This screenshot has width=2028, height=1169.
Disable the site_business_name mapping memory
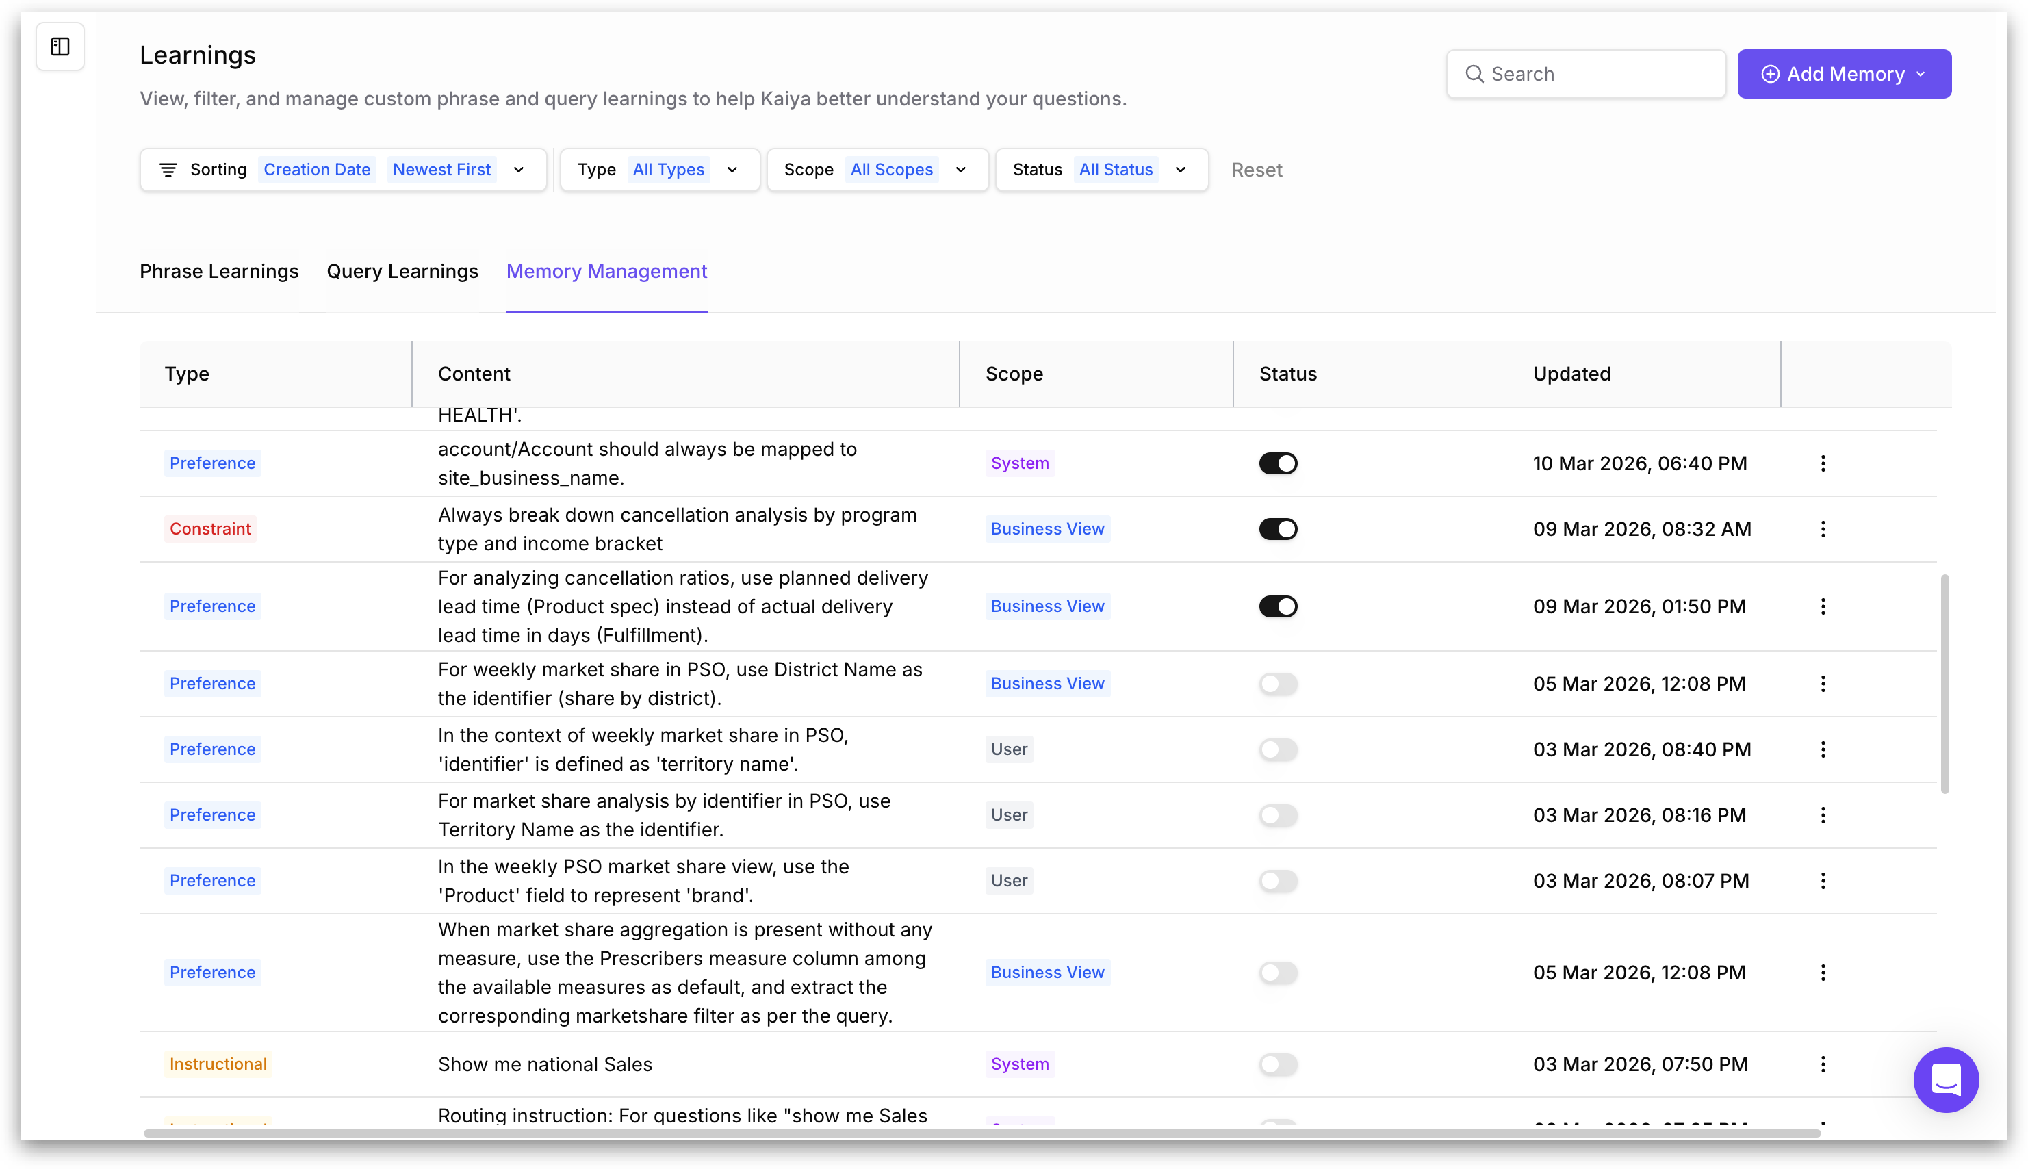coord(1277,463)
